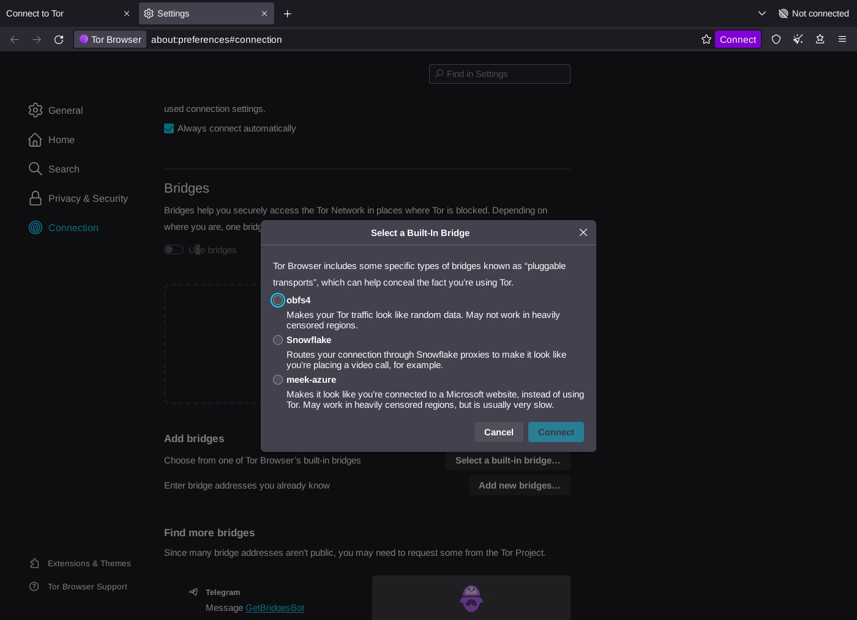Click the dialog title Select a Built-In Bridge

click(x=420, y=233)
